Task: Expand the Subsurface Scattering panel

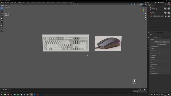Action: coord(155,52)
